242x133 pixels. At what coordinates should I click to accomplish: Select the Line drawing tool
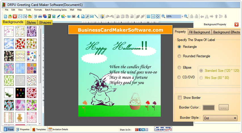point(96,17)
